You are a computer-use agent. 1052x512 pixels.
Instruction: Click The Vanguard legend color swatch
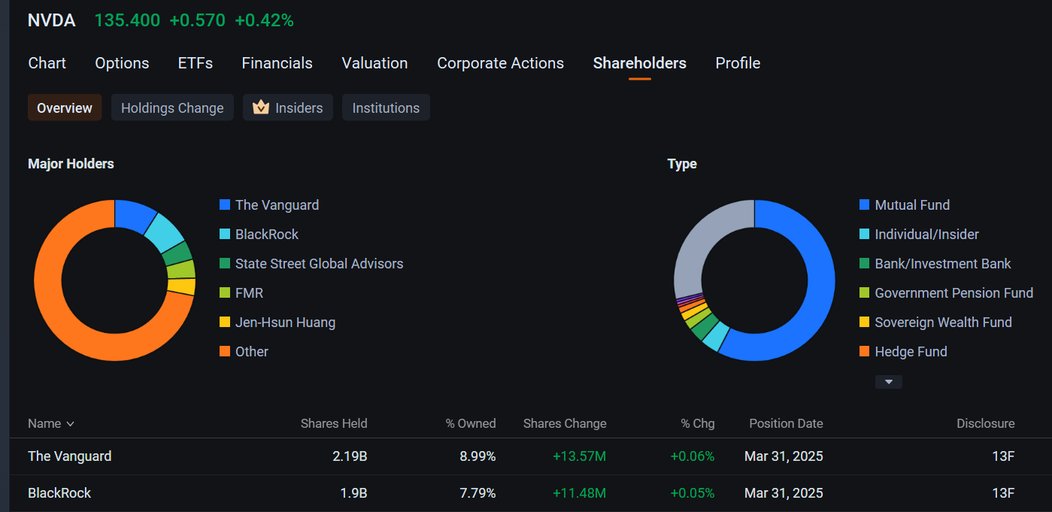[x=225, y=204]
